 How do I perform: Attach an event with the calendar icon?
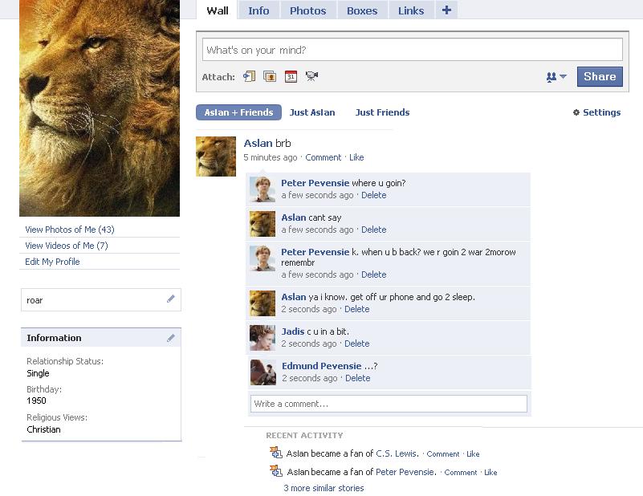(291, 76)
